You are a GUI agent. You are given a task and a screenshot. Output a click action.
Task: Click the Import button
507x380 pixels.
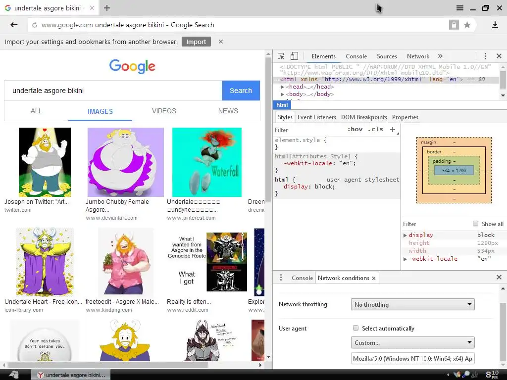click(x=196, y=42)
